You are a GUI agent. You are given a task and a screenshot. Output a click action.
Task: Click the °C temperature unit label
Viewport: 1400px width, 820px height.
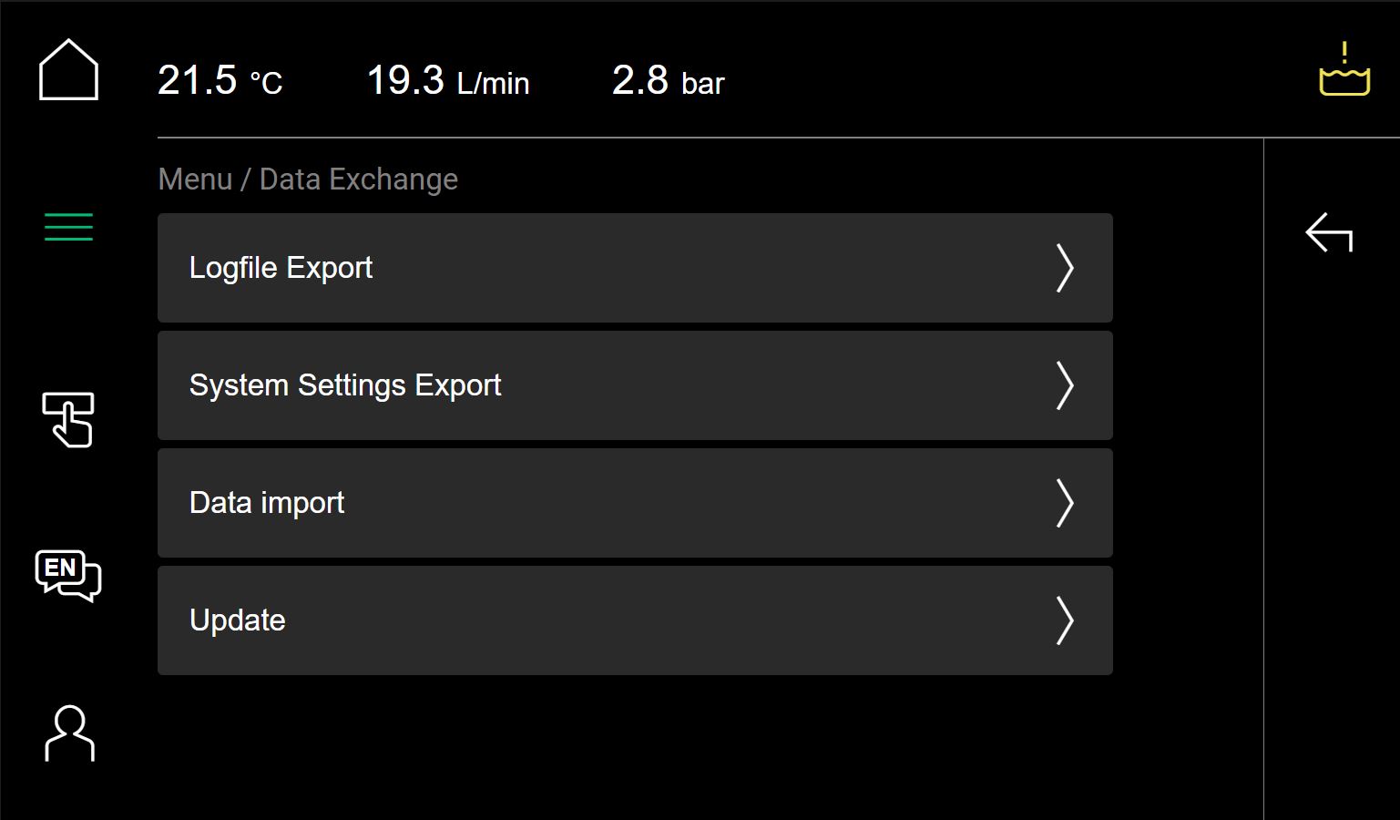click(267, 84)
